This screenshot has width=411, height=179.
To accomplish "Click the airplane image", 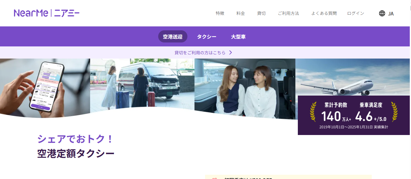I will click(353, 77).
